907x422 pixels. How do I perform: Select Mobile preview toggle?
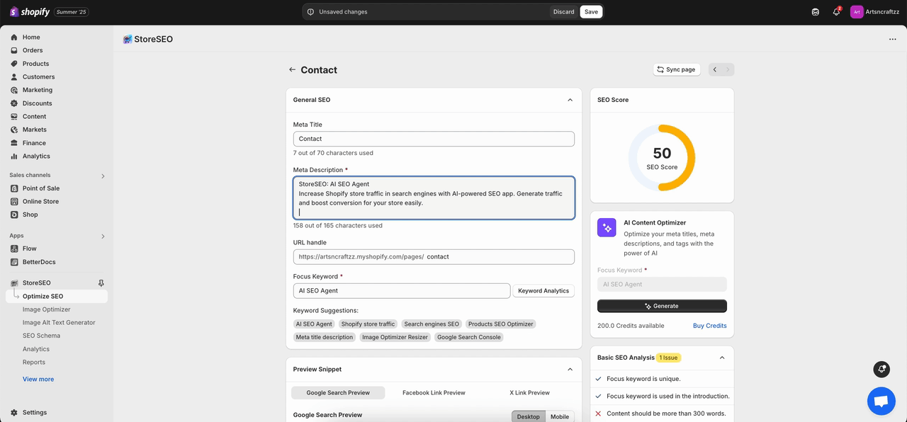[x=560, y=416]
